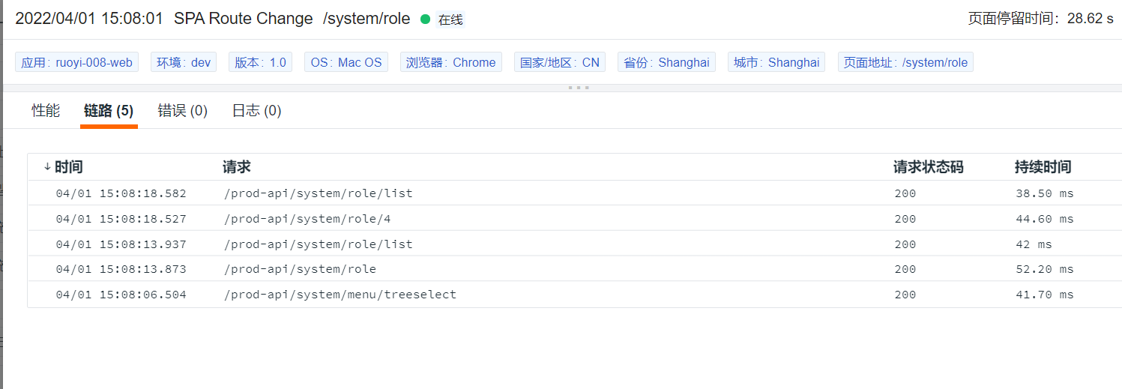Viewport: 1122px width, 389px height.
Task: Toggle sort arrow on 时间 column
Action: [x=47, y=167]
